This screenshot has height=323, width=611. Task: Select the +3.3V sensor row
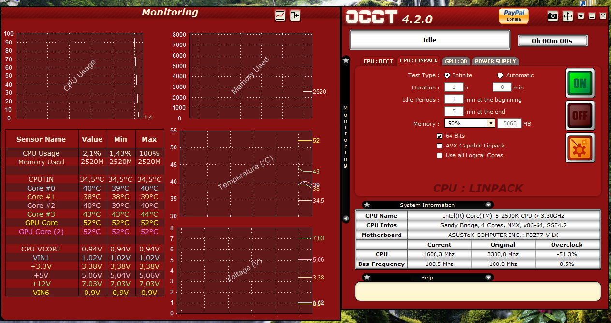click(x=85, y=266)
